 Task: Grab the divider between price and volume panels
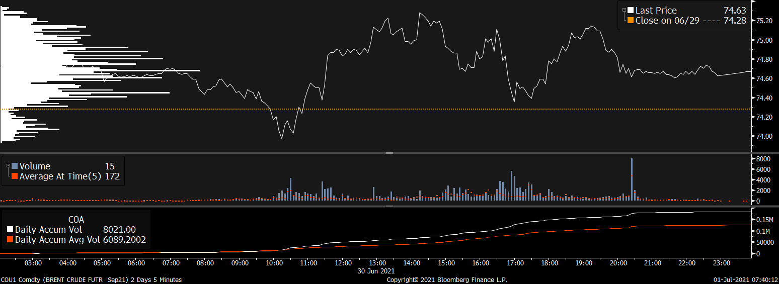pos(389,152)
